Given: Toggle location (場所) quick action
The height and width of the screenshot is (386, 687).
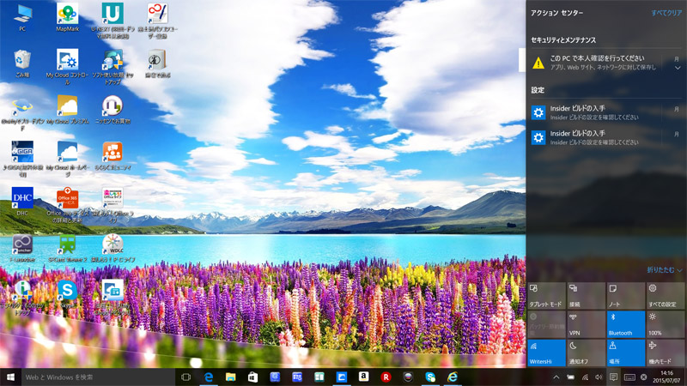Looking at the screenshot, I should click(x=626, y=352).
